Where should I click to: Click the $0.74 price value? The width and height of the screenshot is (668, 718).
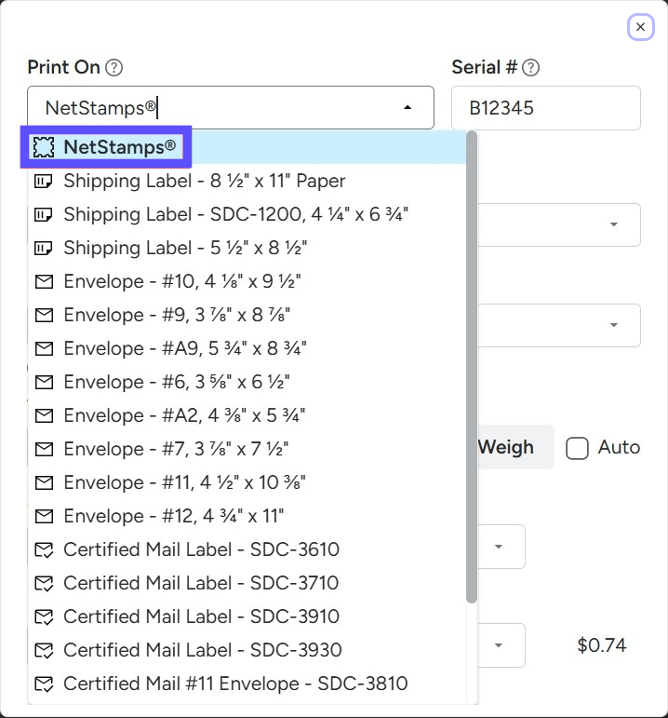(602, 645)
